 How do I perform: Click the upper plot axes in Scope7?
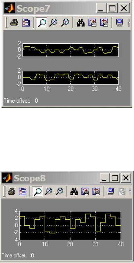[71, 50]
